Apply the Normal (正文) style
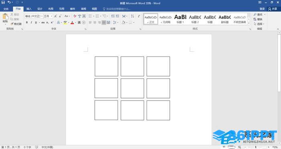Screen dimensions: 281x149 [x=151, y=19]
